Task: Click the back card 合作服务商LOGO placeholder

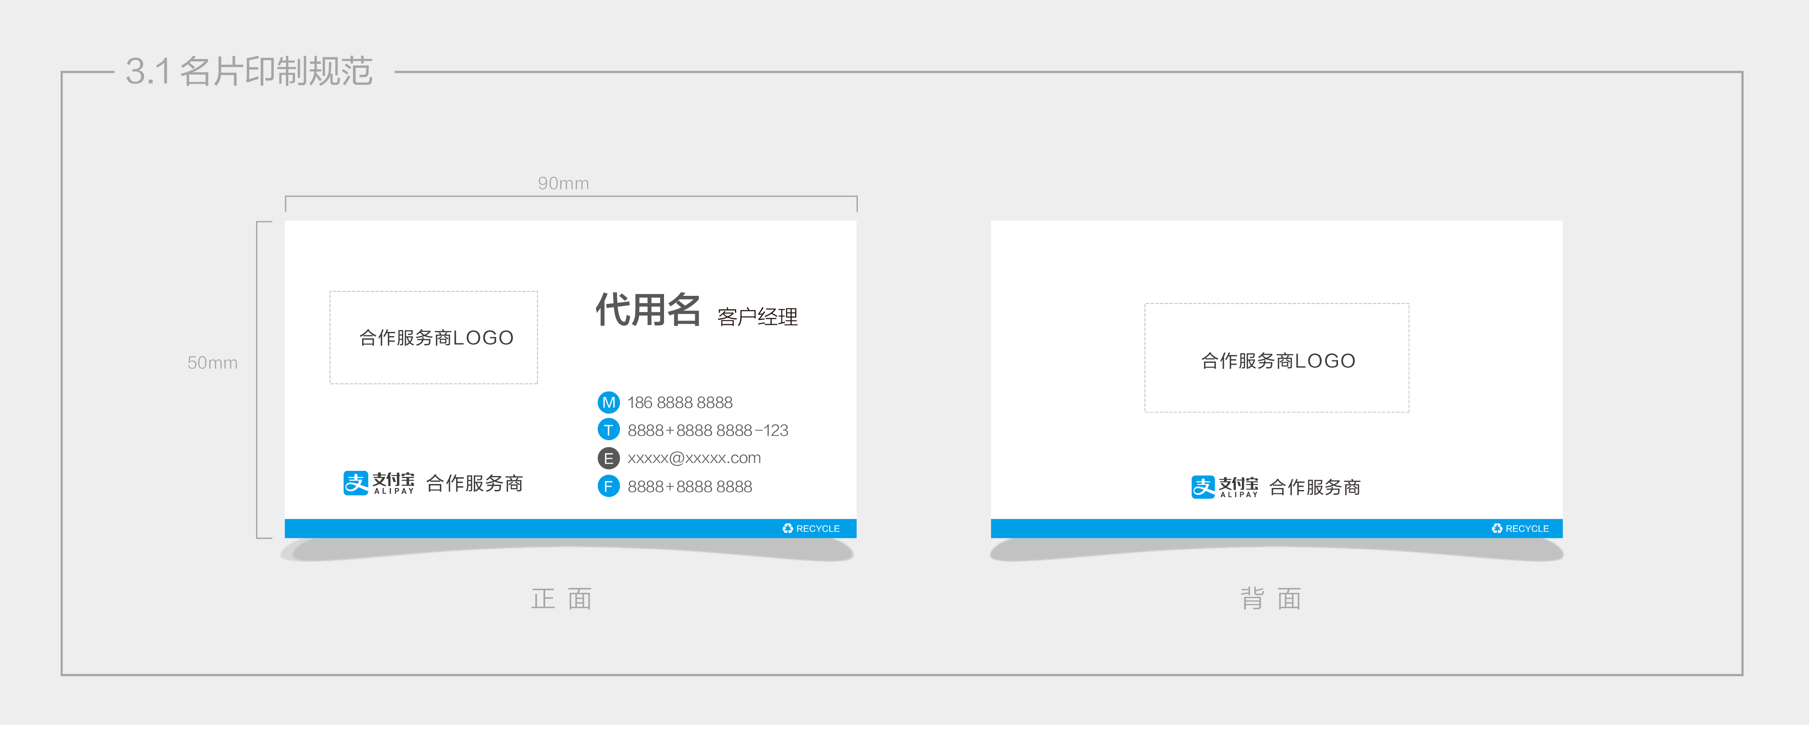Action: (1277, 358)
